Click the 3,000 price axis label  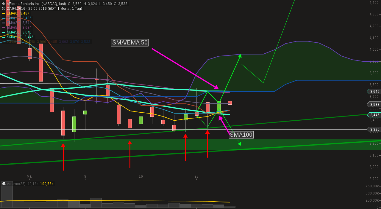(x=374, y=167)
